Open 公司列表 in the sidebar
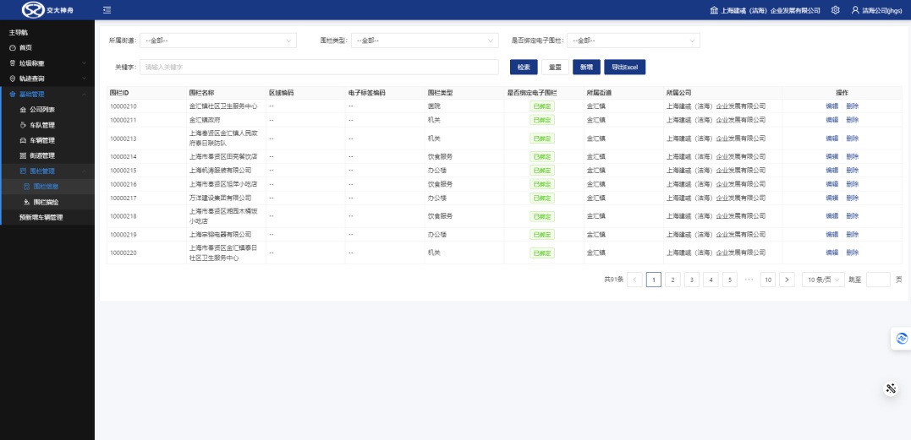The image size is (911, 440). (x=42, y=109)
